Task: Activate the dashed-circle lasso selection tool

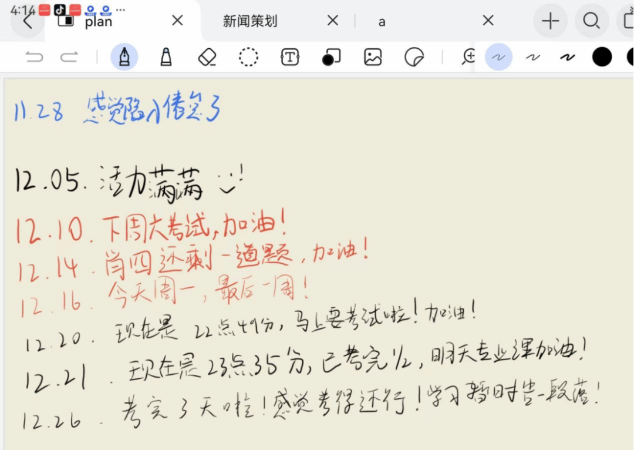Action: pos(248,57)
